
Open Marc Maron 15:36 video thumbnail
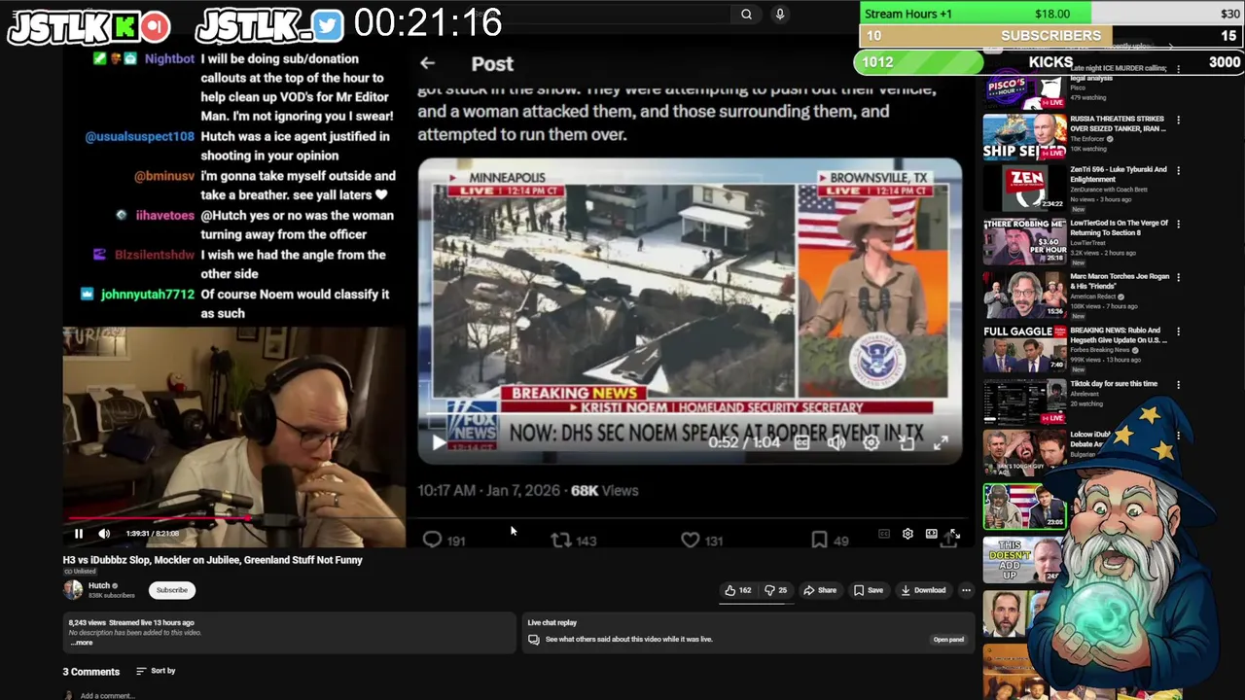pyautogui.click(x=1024, y=296)
